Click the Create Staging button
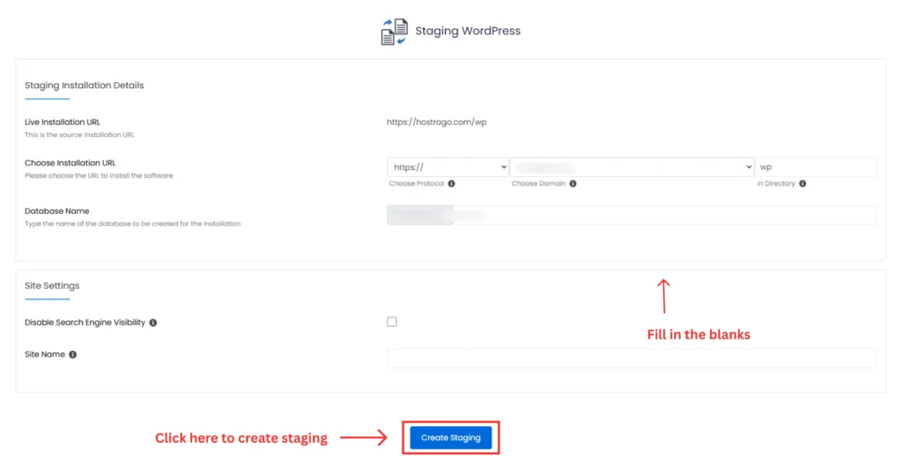This screenshot has width=902, height=456. point(450,438)
